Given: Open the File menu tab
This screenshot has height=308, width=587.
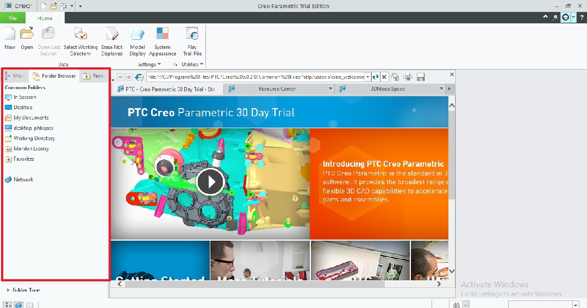Looking at the screenshot, I should [13, 18].
